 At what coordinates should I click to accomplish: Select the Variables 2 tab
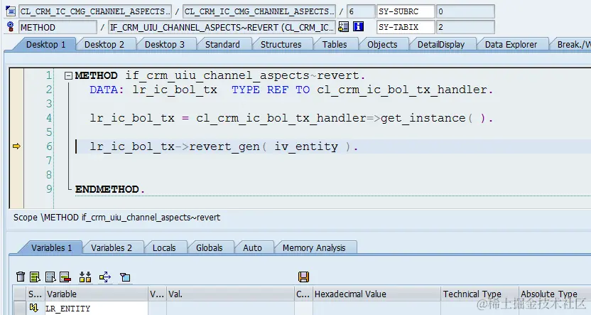[x=112, y=248]
